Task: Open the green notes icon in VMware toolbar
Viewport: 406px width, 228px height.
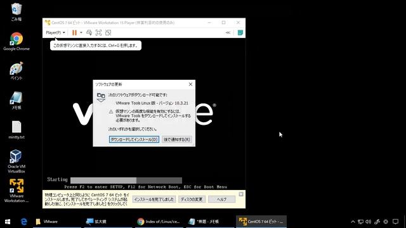Action: 240,32
